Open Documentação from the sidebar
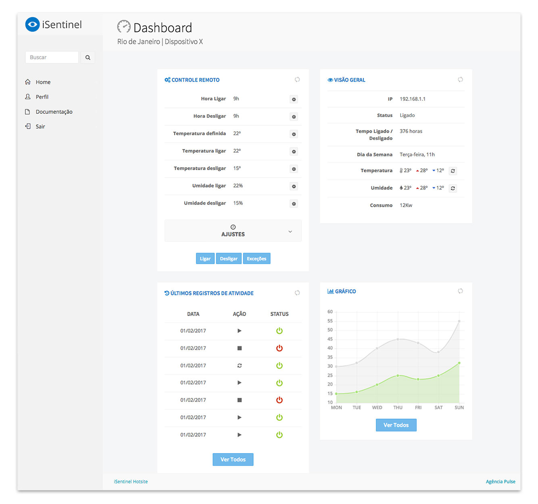Viewport: 538px width, 504px height. 54,112
